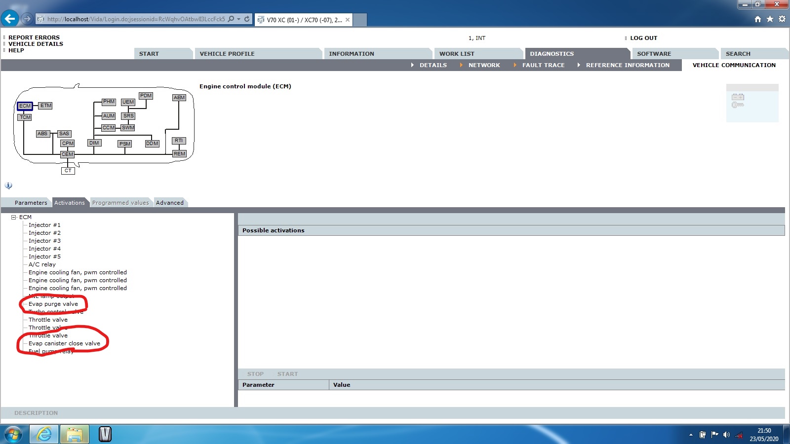
Task: Expand the Details submenu arrow
Action: click(x=412, y=65)
